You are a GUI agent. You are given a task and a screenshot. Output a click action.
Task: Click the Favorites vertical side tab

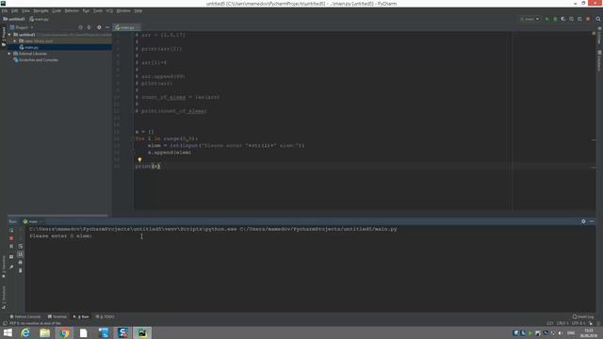click(x=4, y=266)
